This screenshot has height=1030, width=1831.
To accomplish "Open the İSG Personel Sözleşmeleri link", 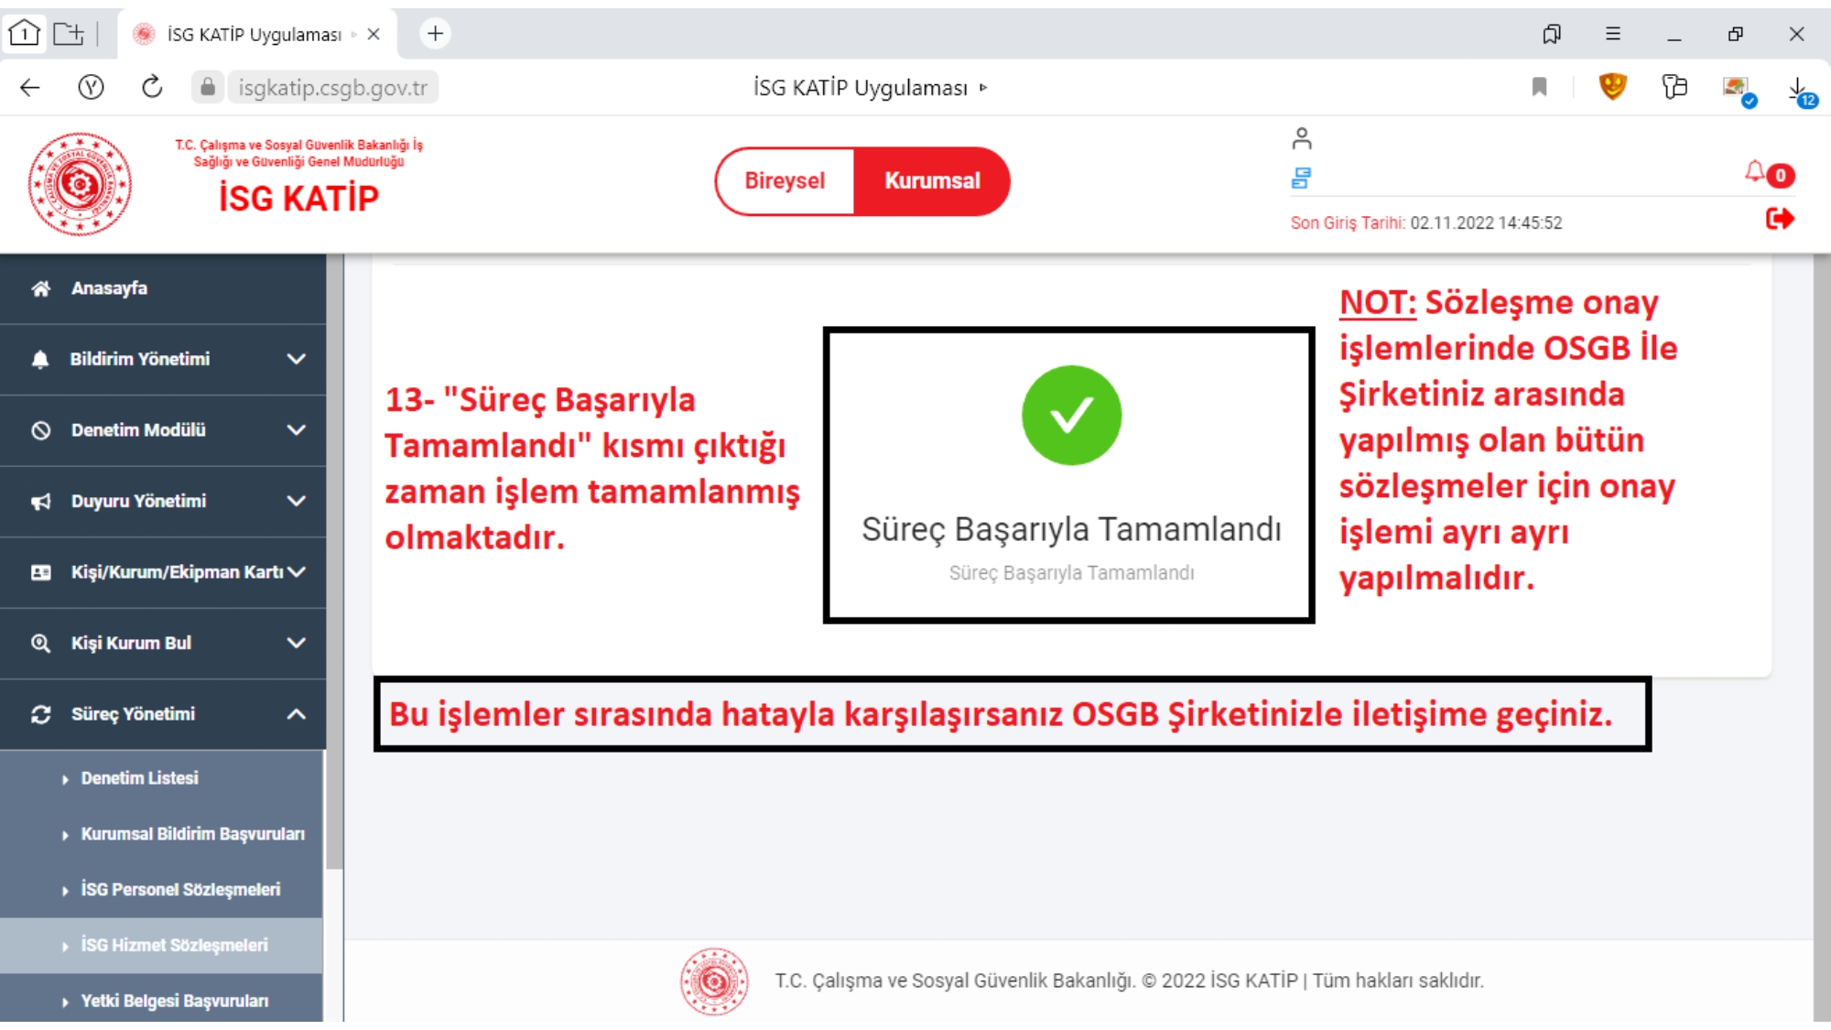I will (180, 889).
